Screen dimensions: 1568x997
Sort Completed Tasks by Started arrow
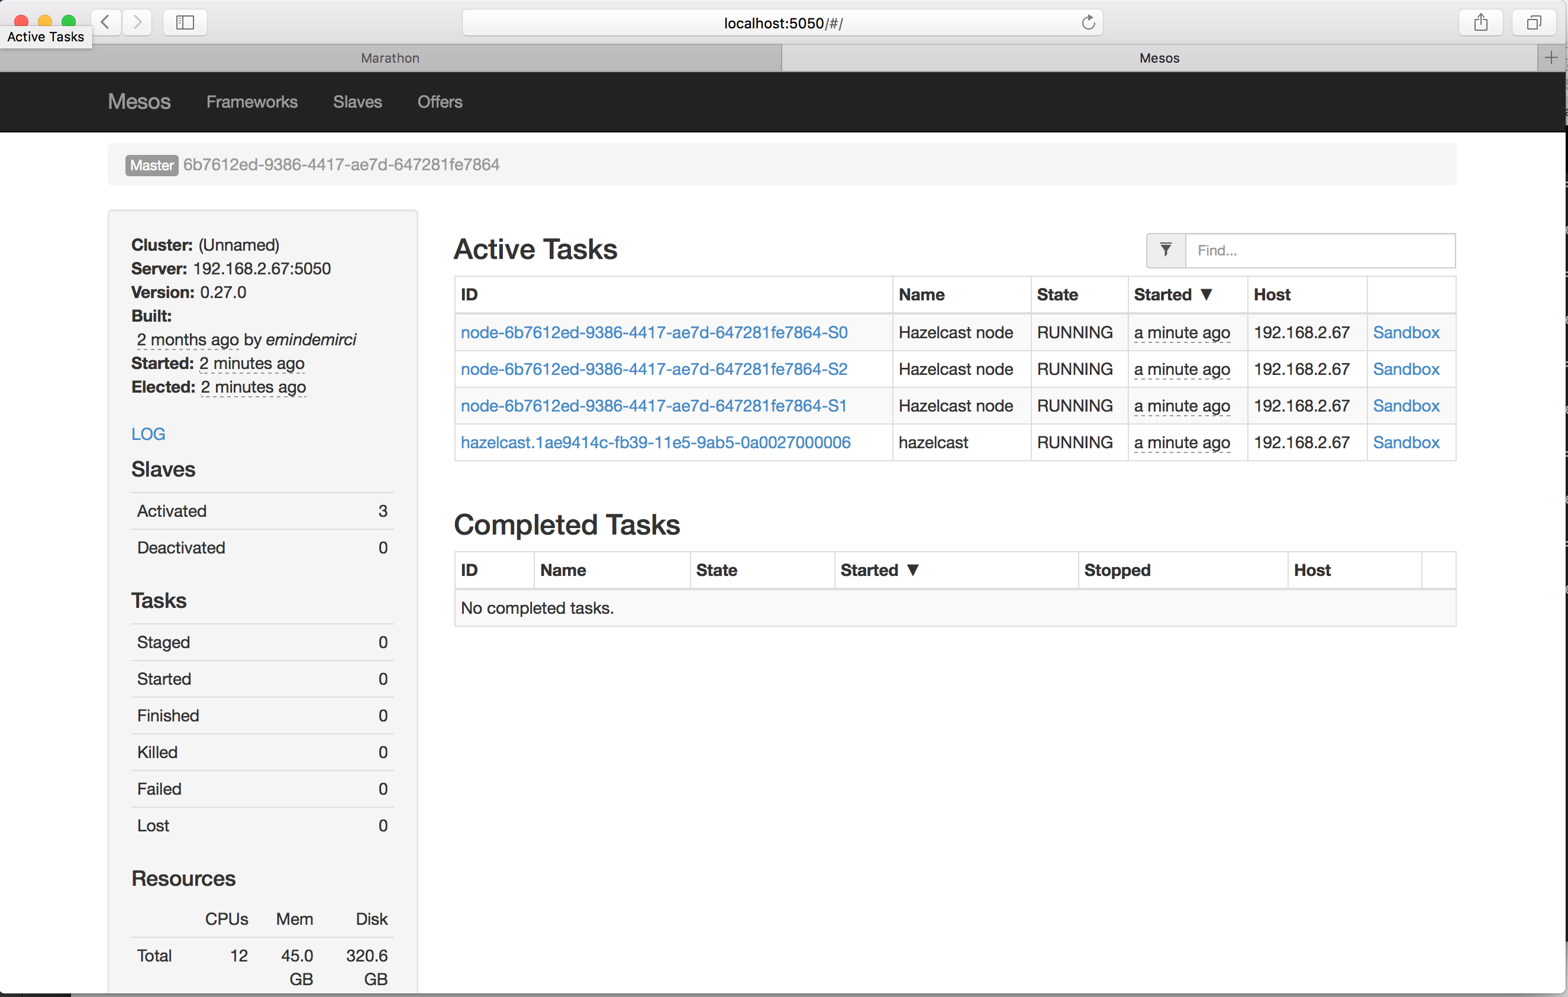click(912, 569)
